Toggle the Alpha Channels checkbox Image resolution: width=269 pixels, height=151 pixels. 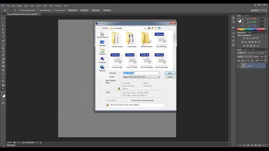[121, 86]
